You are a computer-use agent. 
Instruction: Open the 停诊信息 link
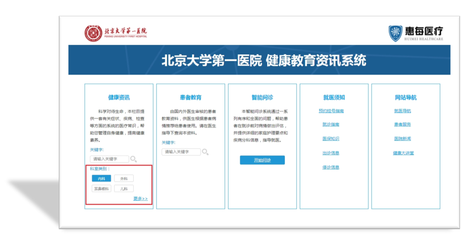[331, 167]
